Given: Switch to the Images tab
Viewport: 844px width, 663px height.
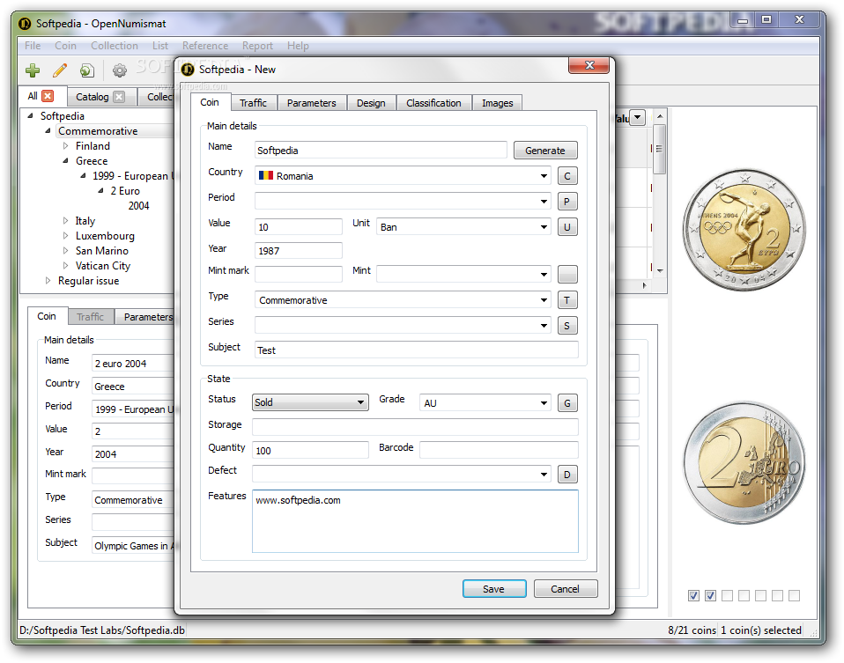Looking at the screenshot, I should pyautogui.click(x=498, y=103).
